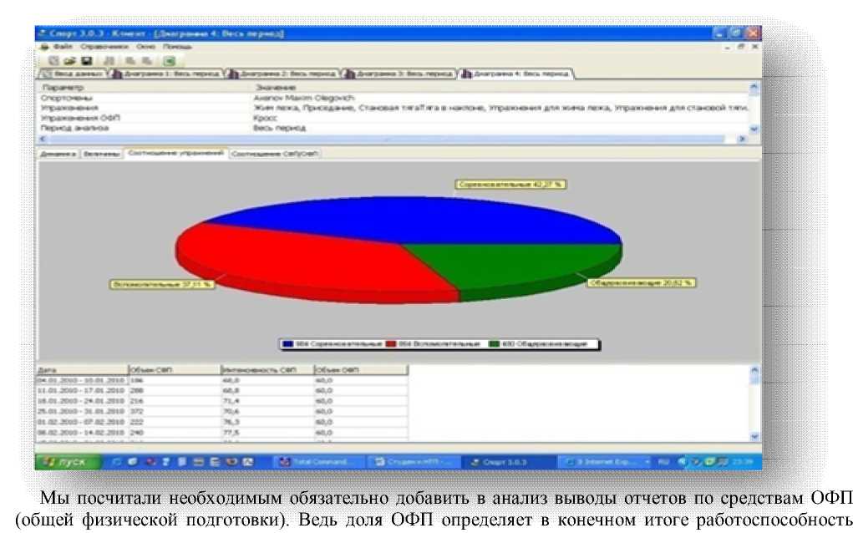Click the Интенсивность СФП column header

pyautogui.click(x=267, y=370)
